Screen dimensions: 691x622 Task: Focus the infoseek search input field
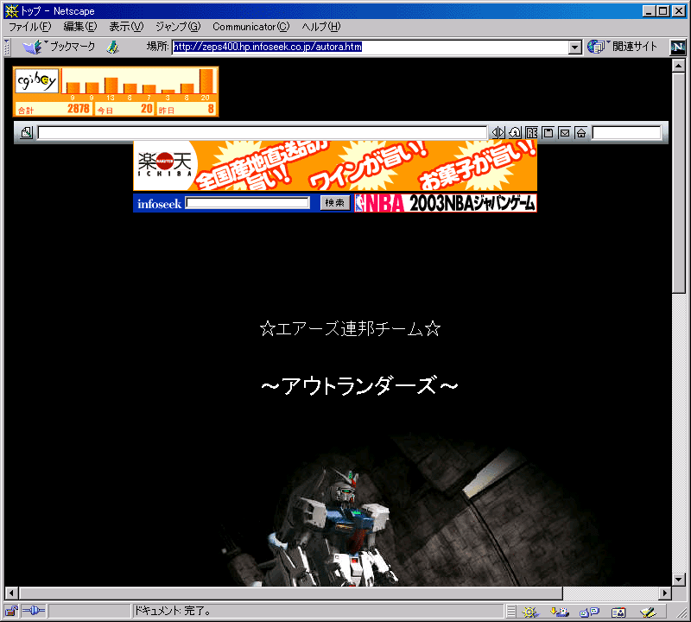pyautogui.click(x=247, y=203)
